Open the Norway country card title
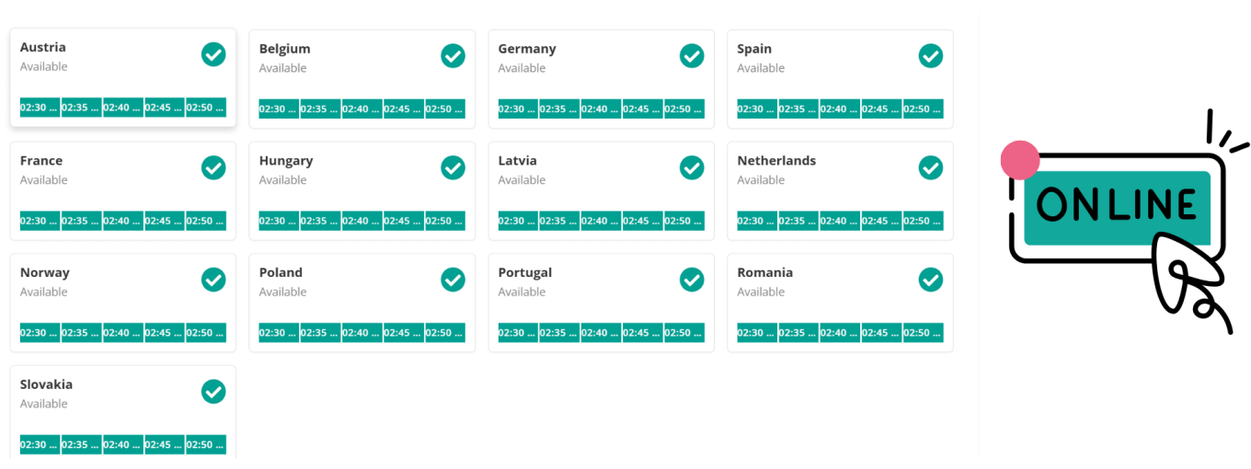The height and width of the screenshot is (469, 1251). click(x=45, y=272)
